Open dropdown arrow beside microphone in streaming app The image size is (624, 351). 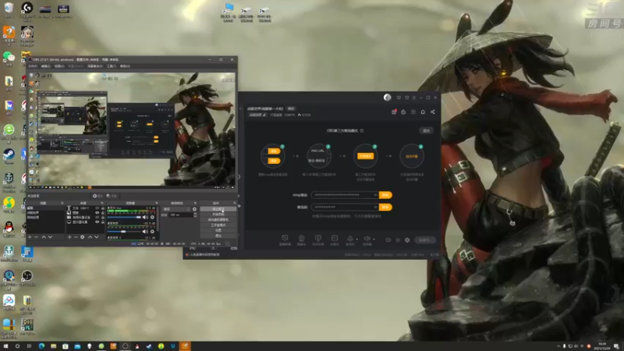pos(356,239)
